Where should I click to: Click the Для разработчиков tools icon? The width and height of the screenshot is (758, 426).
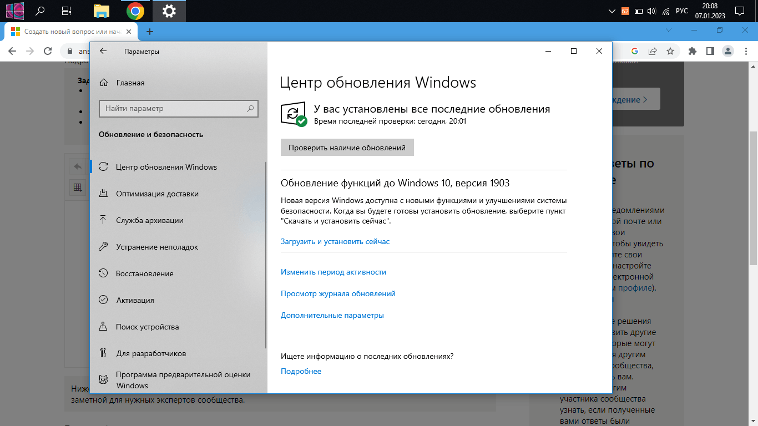click(x=103, y=353)
